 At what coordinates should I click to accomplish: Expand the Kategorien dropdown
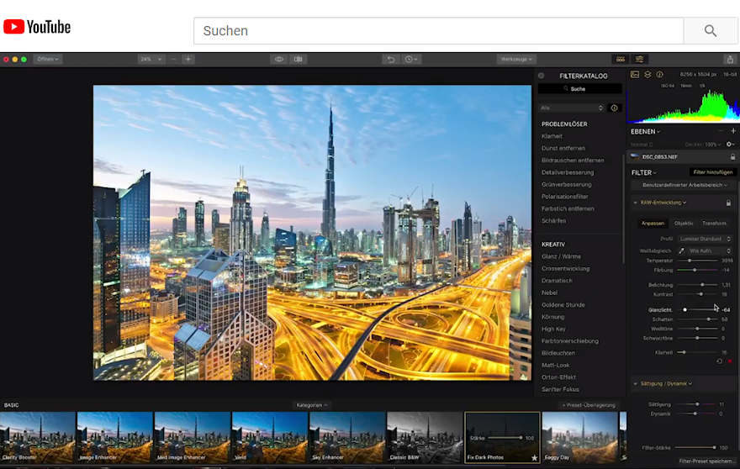pos(312,405)
